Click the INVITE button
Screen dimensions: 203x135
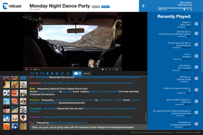pyautogui.click(x=87, y=73)
